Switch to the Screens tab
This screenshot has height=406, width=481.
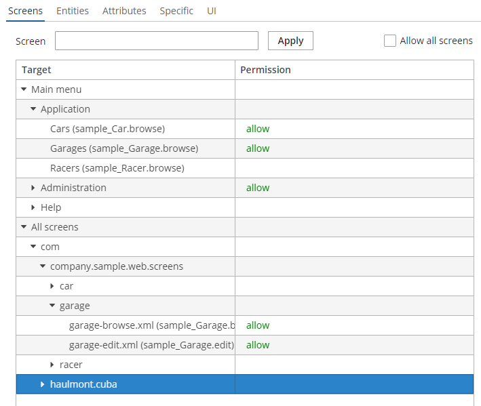point(25,11)
